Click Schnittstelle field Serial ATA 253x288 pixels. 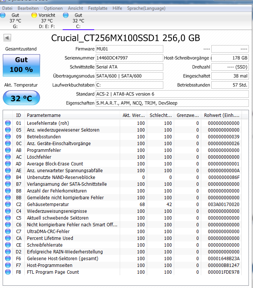pyautogui.click(x=130, y=67)
